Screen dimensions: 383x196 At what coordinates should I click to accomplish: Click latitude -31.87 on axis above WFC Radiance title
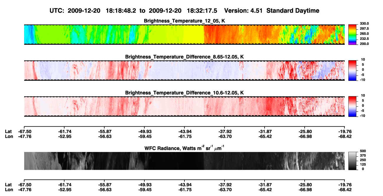tap(265, 131)
